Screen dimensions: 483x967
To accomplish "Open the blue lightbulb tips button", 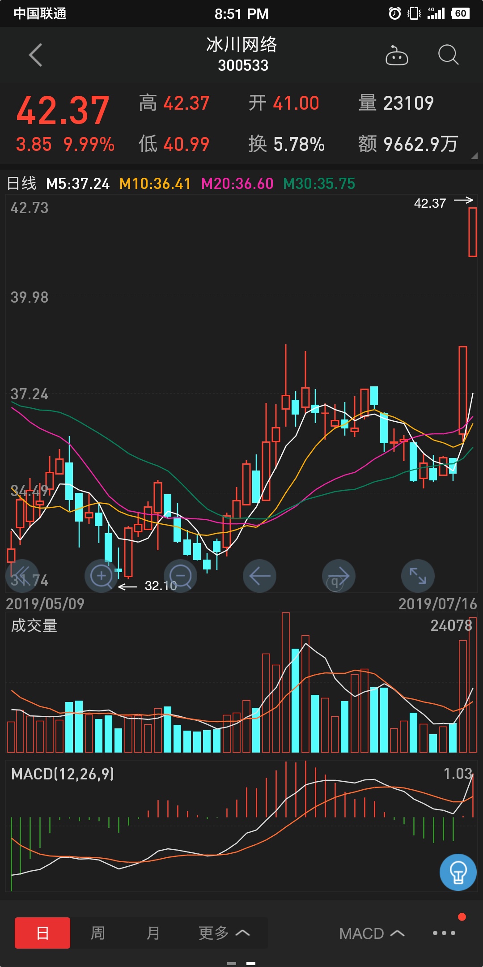I will [458, 872].
